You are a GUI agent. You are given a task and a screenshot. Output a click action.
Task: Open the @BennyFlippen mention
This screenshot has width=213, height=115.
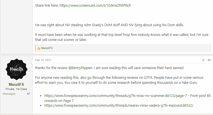80,68
